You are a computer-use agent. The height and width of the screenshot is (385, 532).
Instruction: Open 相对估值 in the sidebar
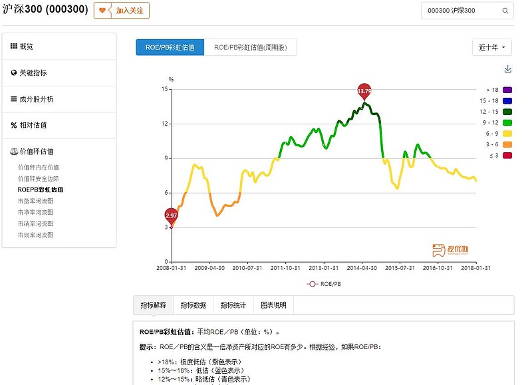pos(59,126)
